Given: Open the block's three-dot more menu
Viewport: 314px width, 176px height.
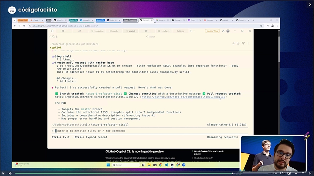Looking at the screenshot, I should pyautogui.click(x=248, y=43).
